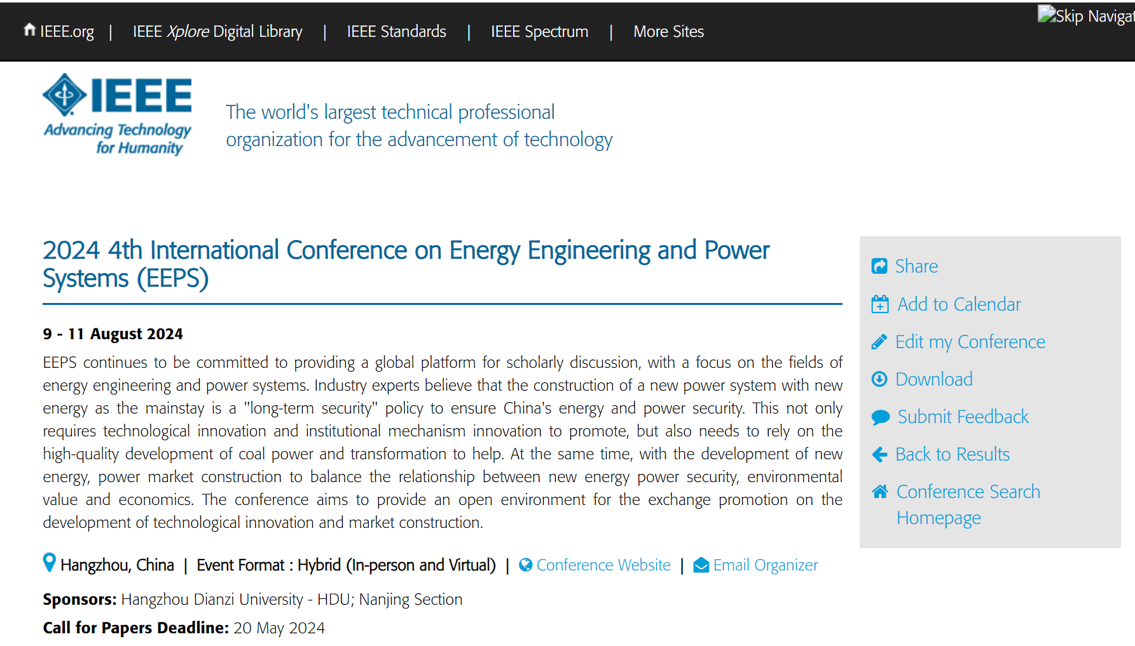Click Email Organizer link
The height and width of the screenshot is (646, 1135).
pyautogui.click(x=766, y=565)
